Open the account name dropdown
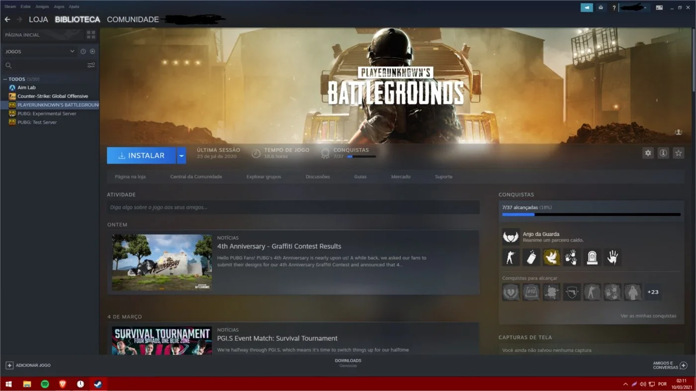 pyautogui.click(x=635, y=7)
